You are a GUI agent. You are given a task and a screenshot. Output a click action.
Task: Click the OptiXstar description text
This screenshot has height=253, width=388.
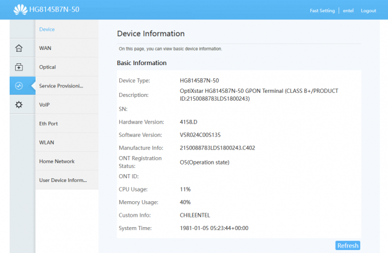[259, 95]
